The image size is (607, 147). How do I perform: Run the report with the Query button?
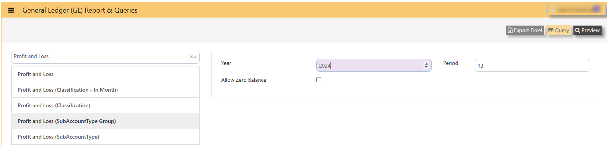[x=558, y=30]
